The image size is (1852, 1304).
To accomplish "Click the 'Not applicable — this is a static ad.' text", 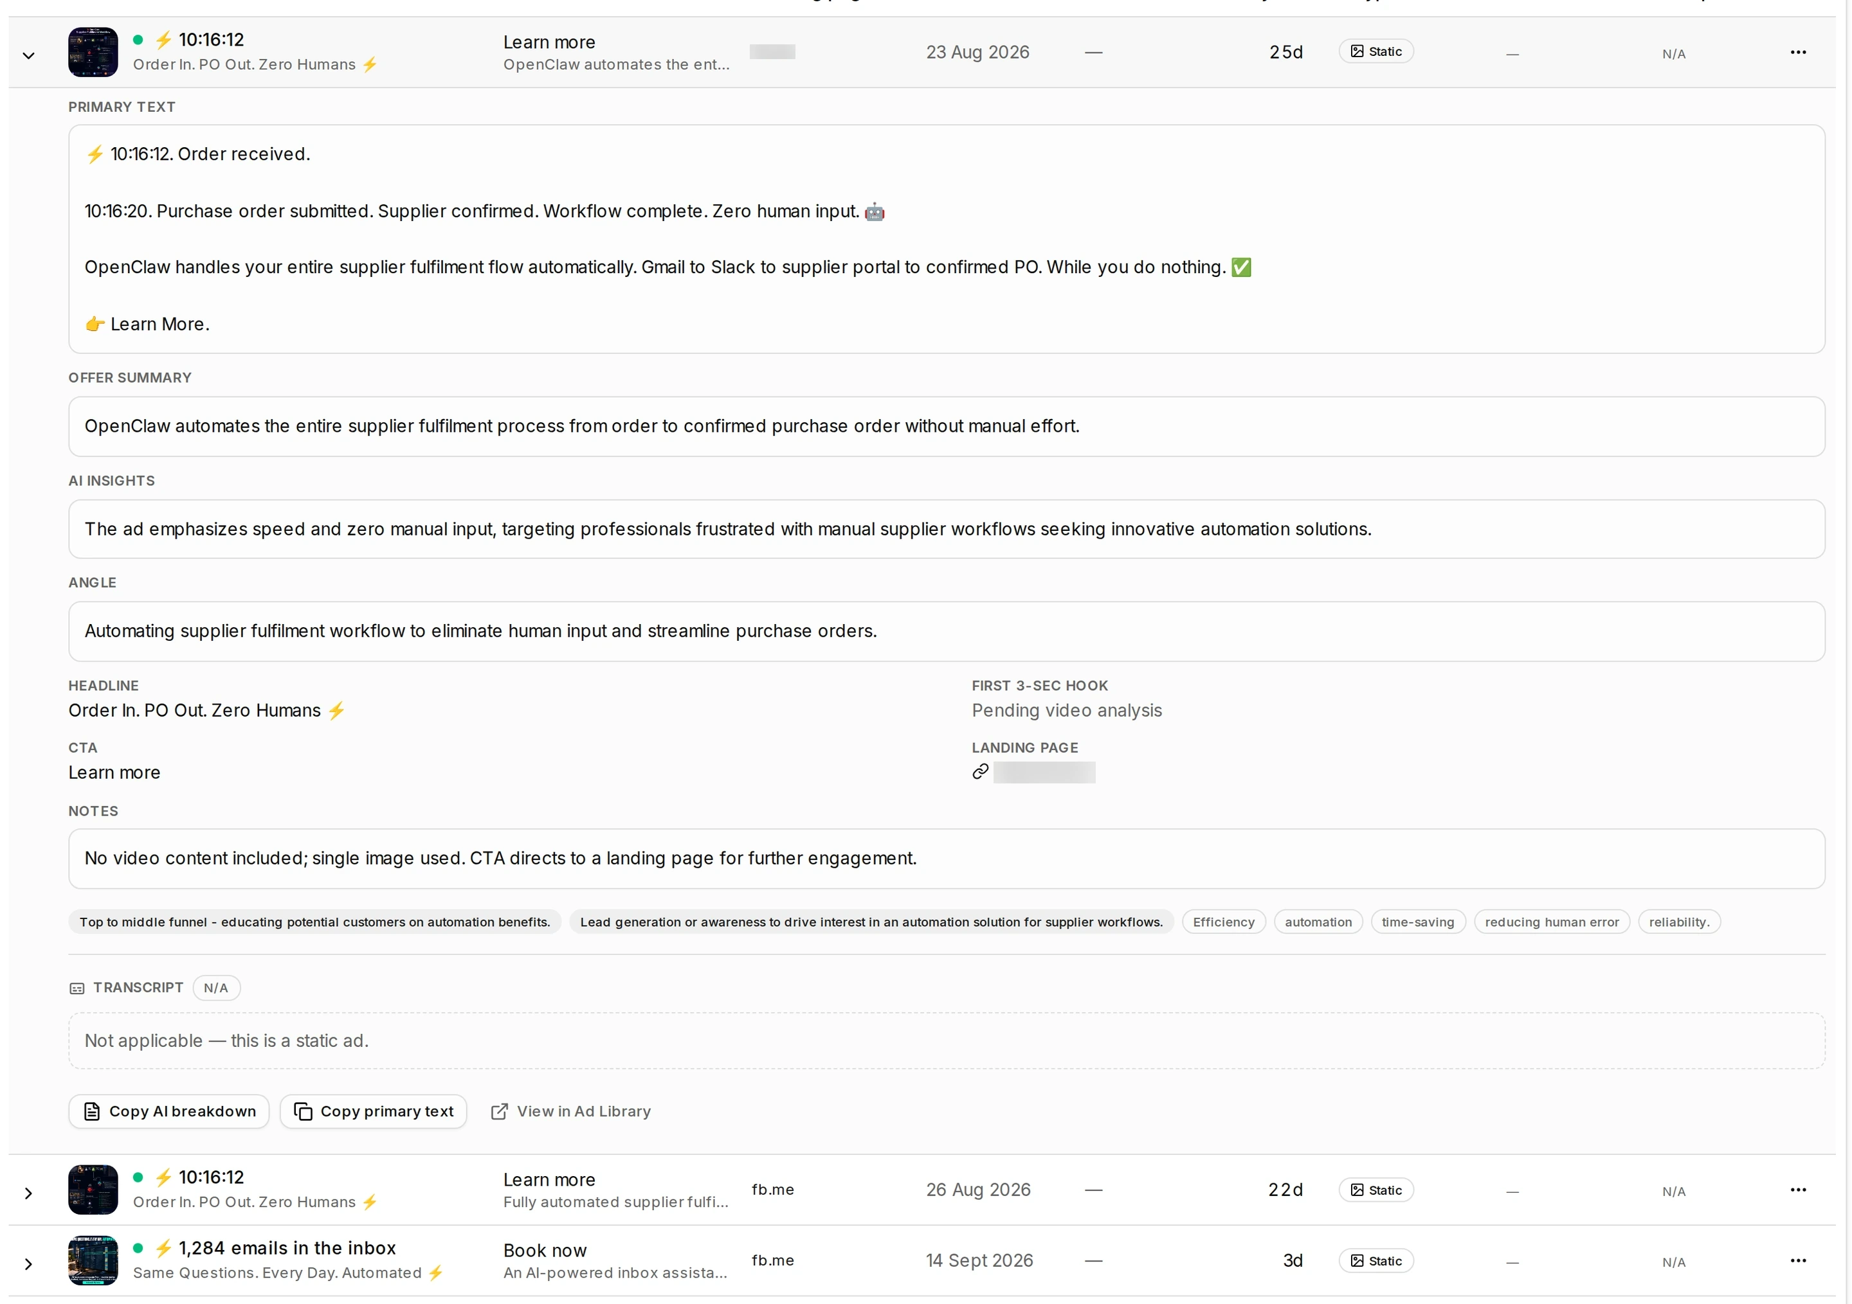I will click(x=226, y=1041).
